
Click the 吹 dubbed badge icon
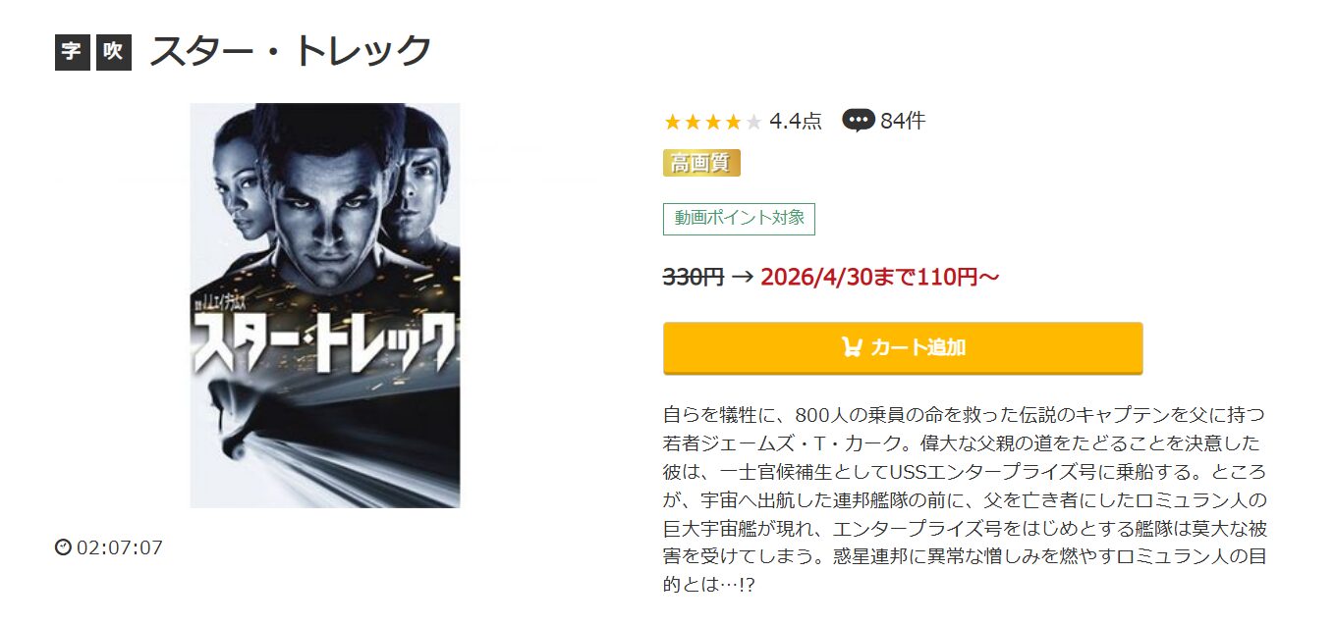pos(113,51)
